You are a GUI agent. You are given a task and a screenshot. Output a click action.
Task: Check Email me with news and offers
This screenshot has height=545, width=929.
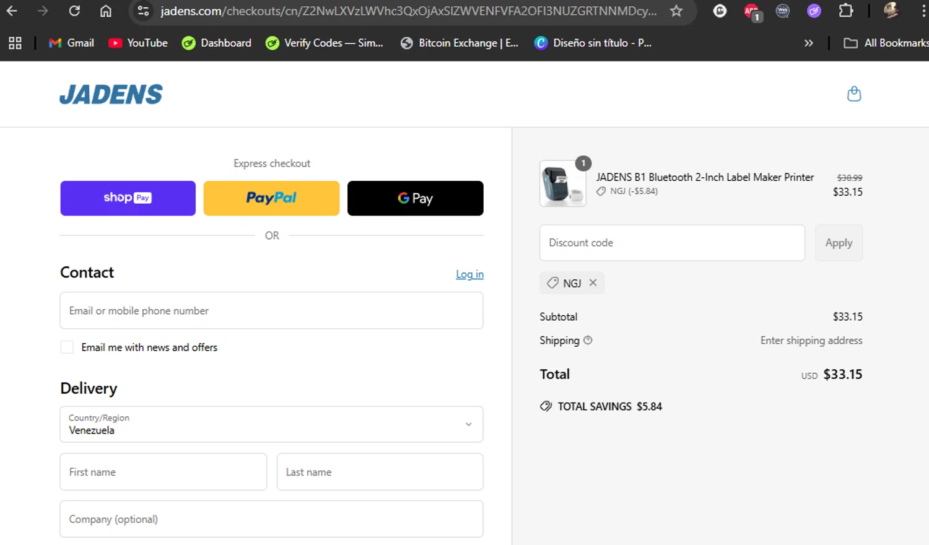[67, 347]
